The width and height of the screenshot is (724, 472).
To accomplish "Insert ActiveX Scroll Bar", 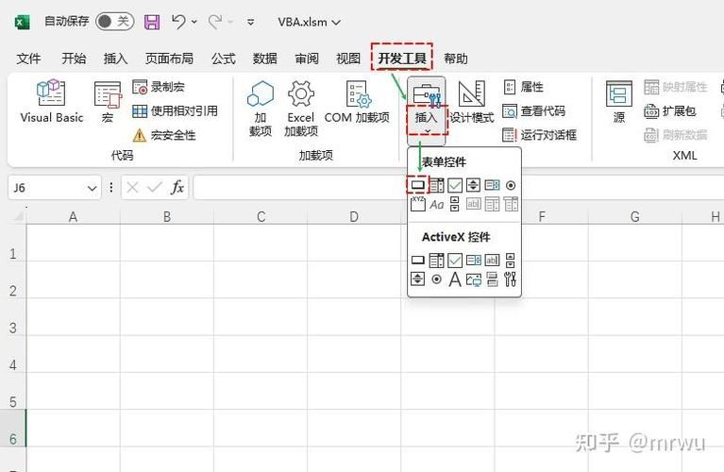I will [511, 260].
